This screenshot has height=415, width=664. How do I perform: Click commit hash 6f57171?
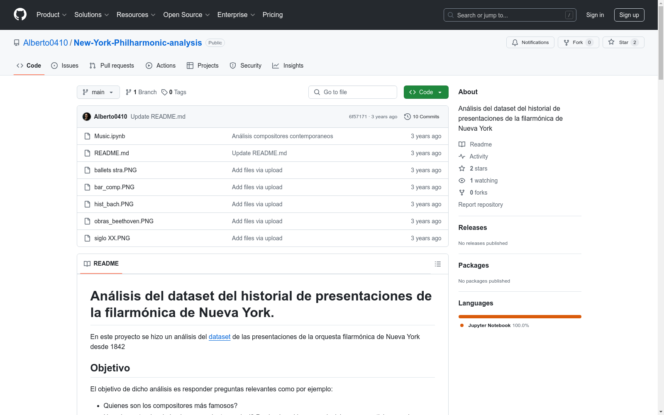click(x=358, y=117)
